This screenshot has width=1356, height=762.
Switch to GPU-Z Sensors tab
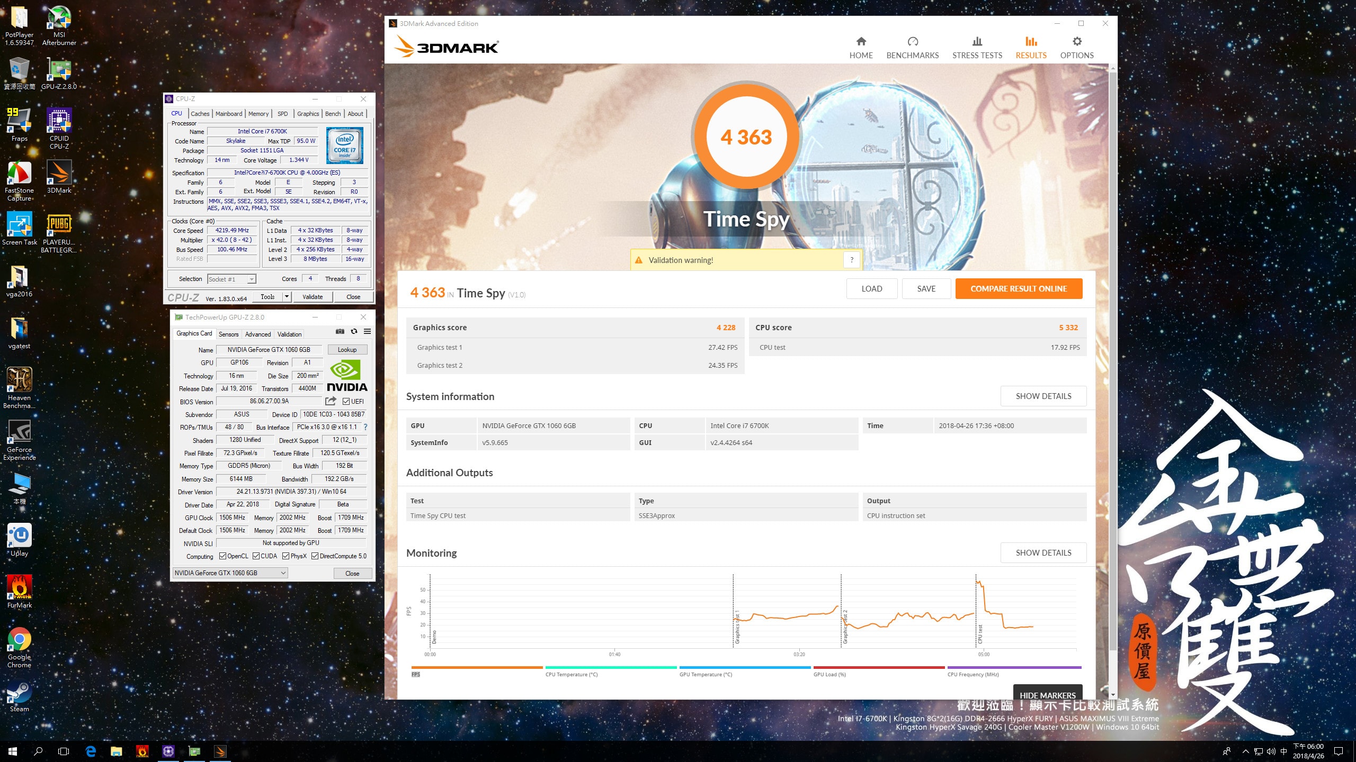click(228, 334)
